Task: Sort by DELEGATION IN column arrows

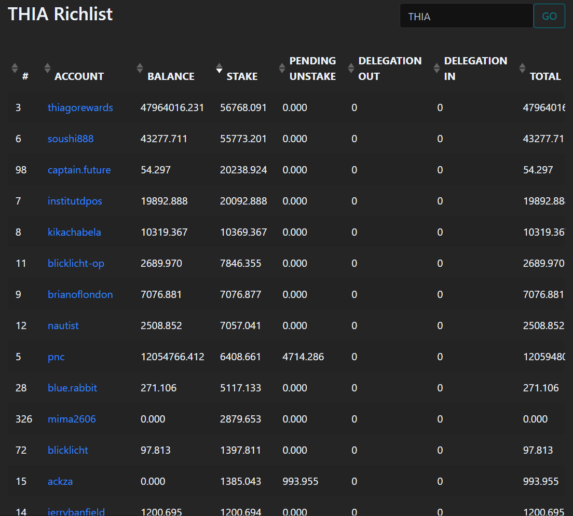Action: [x=436, y=68]
